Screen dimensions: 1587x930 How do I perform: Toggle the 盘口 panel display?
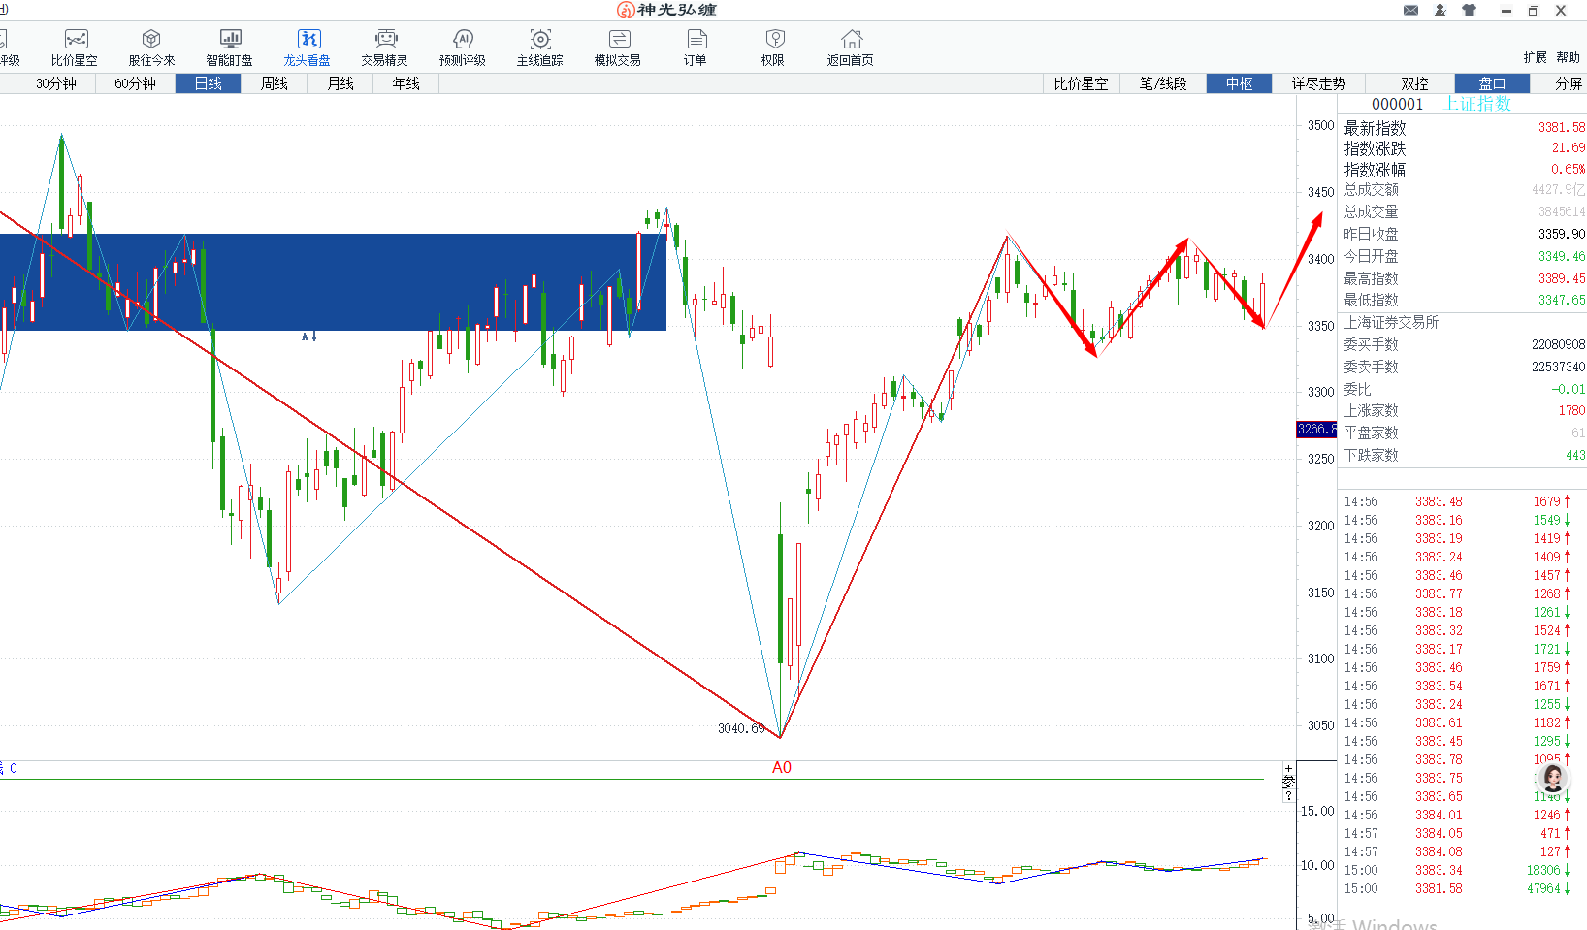pyautogui.click(x=1492, y=83)
